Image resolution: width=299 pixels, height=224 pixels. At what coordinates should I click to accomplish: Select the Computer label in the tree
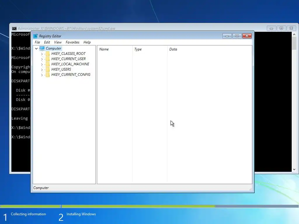54,48
